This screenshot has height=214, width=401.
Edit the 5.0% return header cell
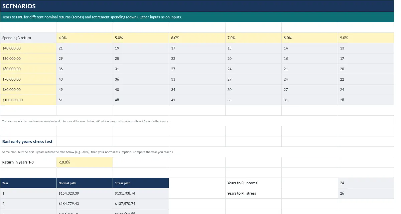pyautogui.click(x=141, y=38)
